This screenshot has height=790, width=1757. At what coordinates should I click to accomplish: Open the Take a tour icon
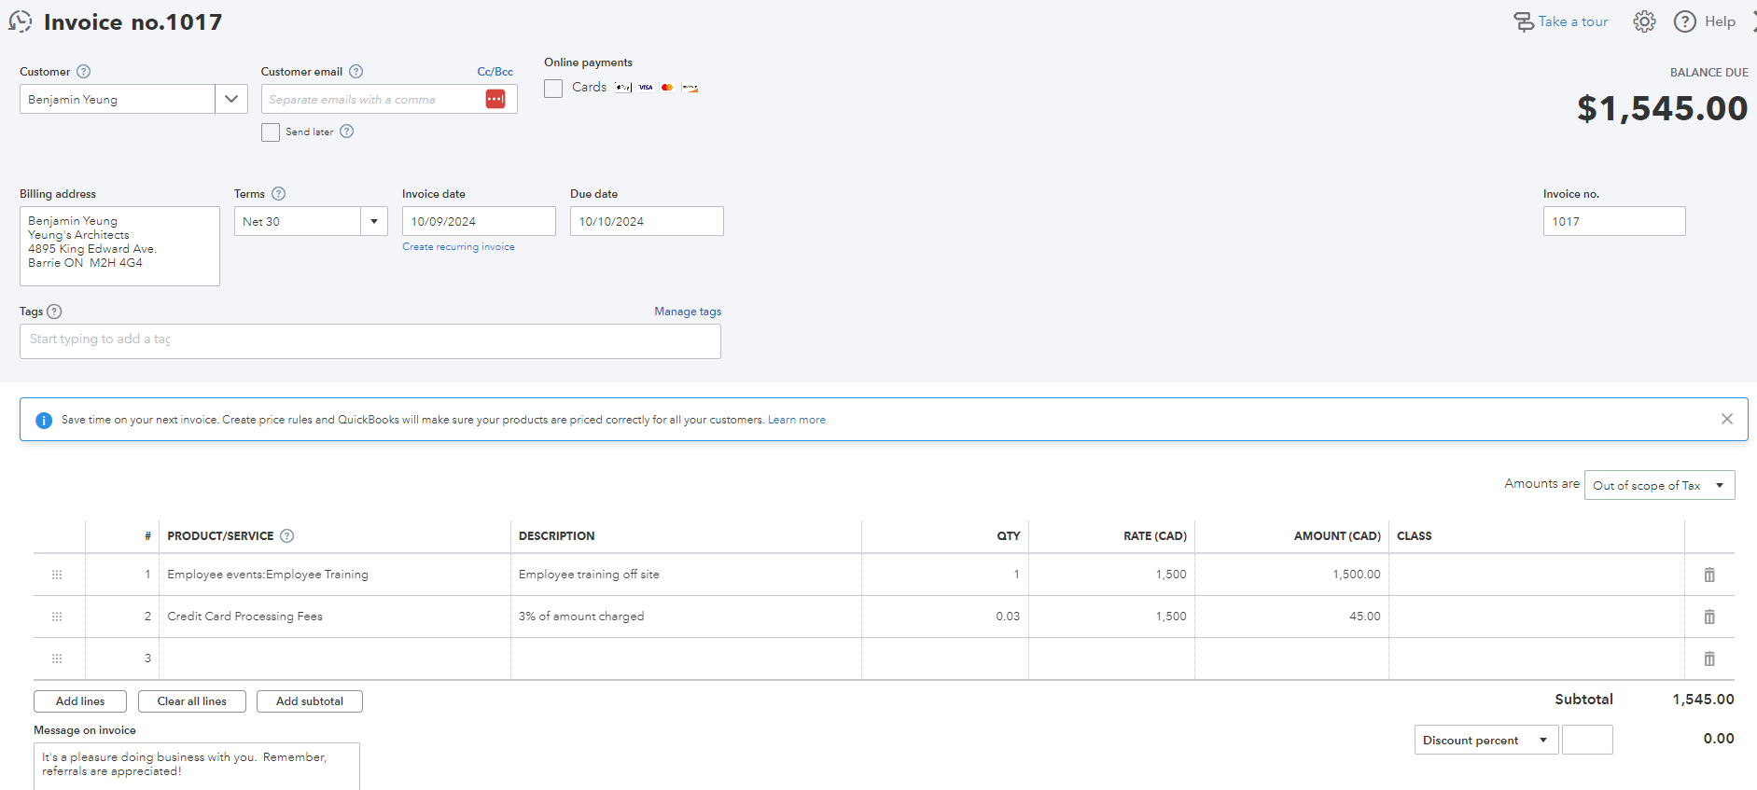(1524, 21)
